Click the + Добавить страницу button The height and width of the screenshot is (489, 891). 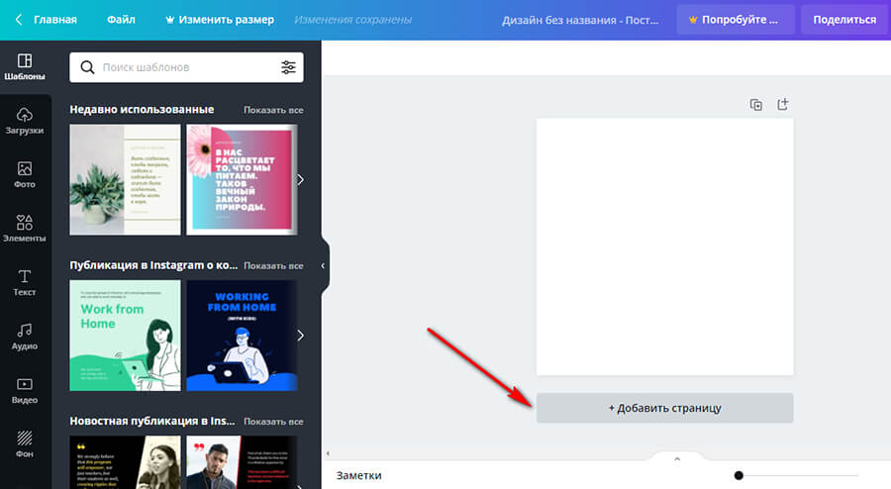click(664, 408)
